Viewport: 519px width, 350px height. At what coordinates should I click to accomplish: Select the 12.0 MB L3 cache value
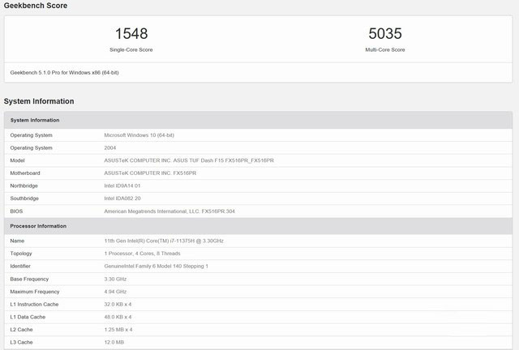(x=114, y=342)
